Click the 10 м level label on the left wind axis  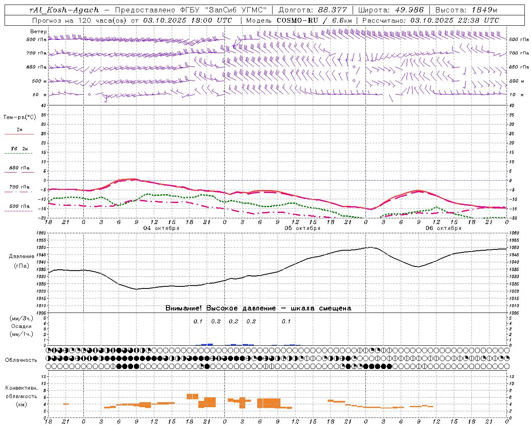(39, 95)
